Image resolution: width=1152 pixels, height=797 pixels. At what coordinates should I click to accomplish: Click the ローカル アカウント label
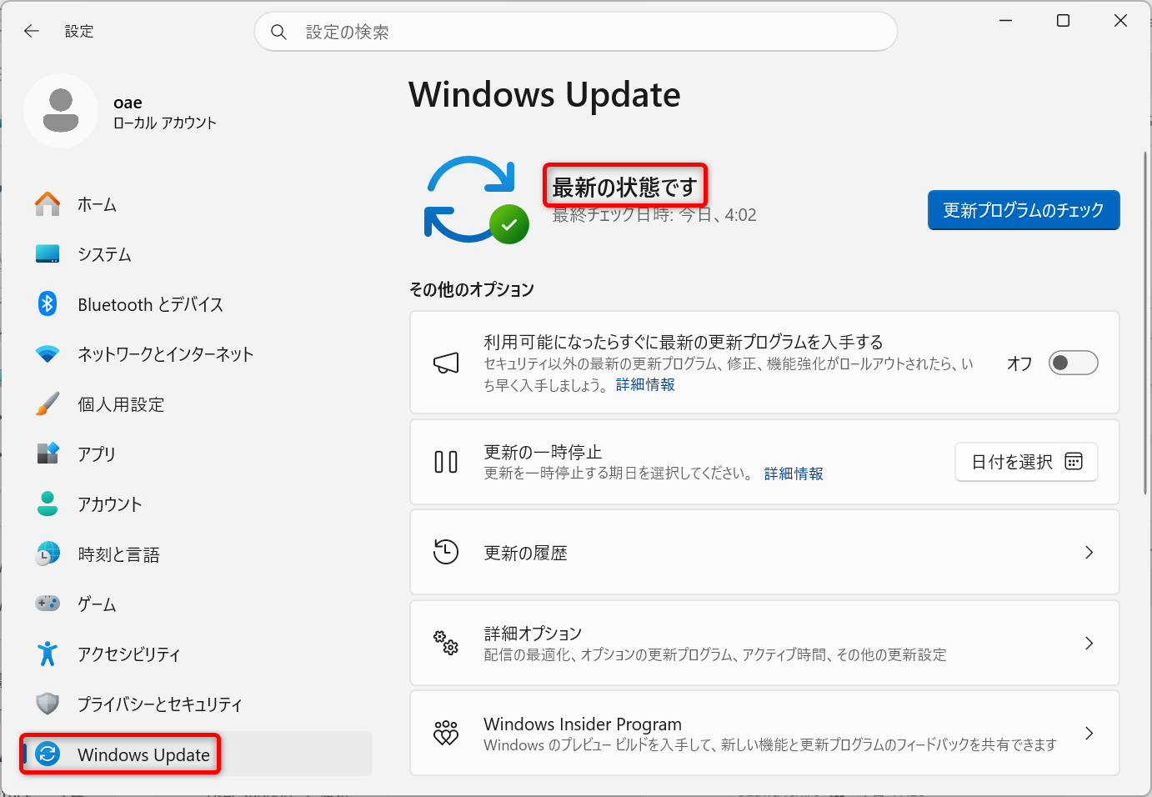click(165, 123)
